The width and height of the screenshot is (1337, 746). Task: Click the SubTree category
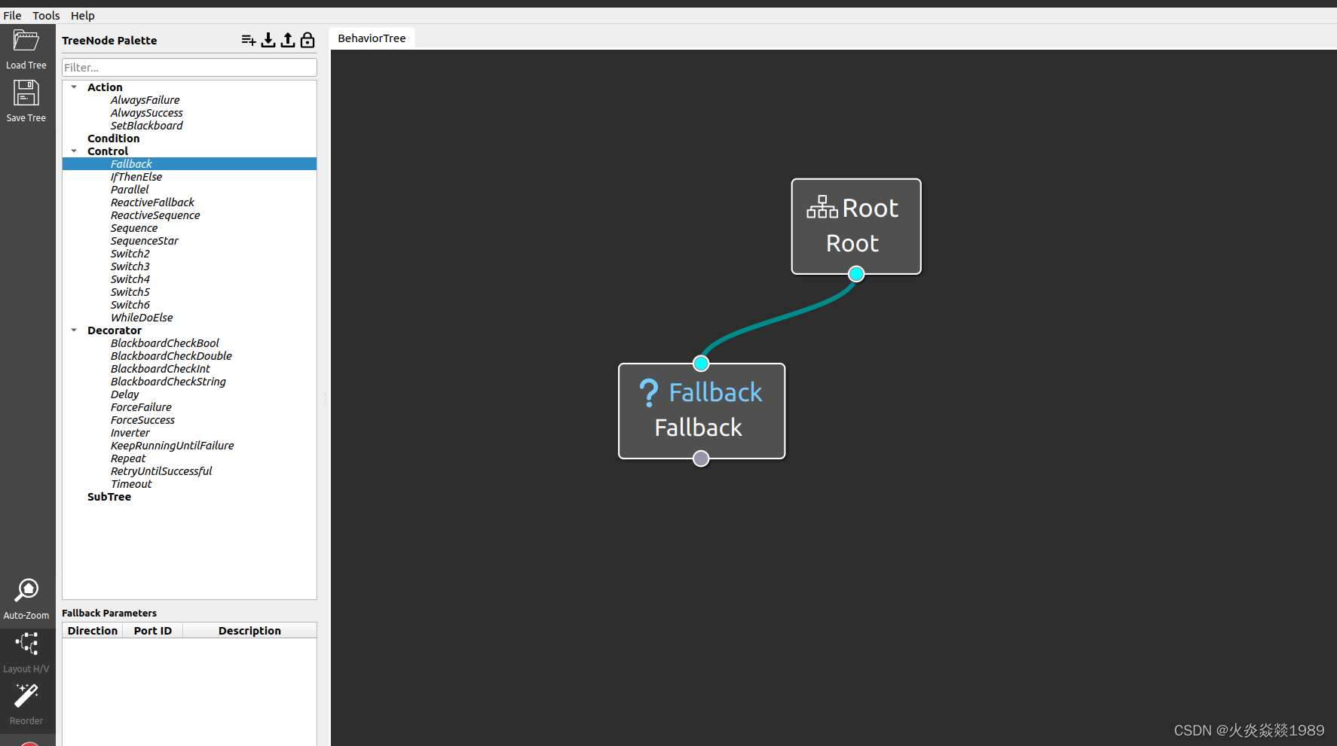click(x=109, y=497)
